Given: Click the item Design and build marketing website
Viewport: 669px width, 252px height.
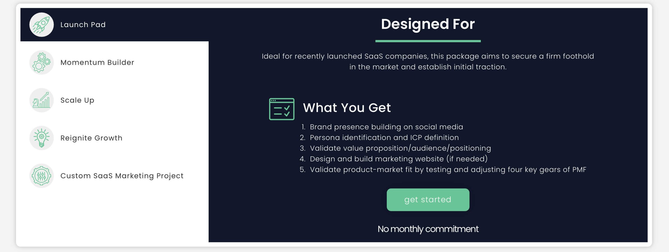Looking at the screenshot, I should (399, 159).
